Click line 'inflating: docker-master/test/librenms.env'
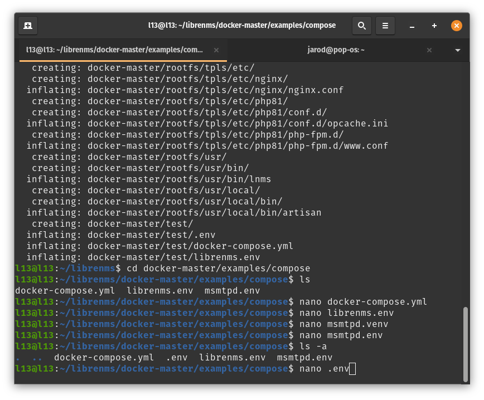The width and height of the screenshot is (484, 400). coord(143,257)
